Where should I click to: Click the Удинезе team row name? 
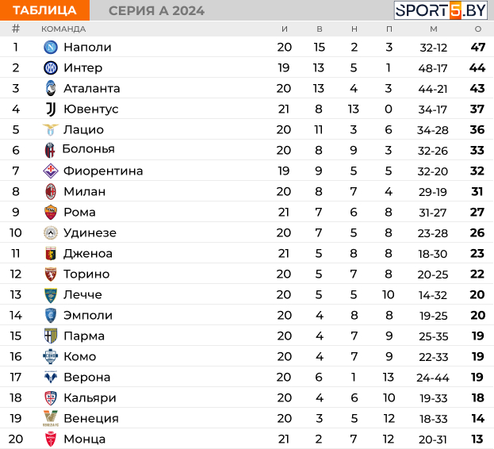tap(90, 233)
